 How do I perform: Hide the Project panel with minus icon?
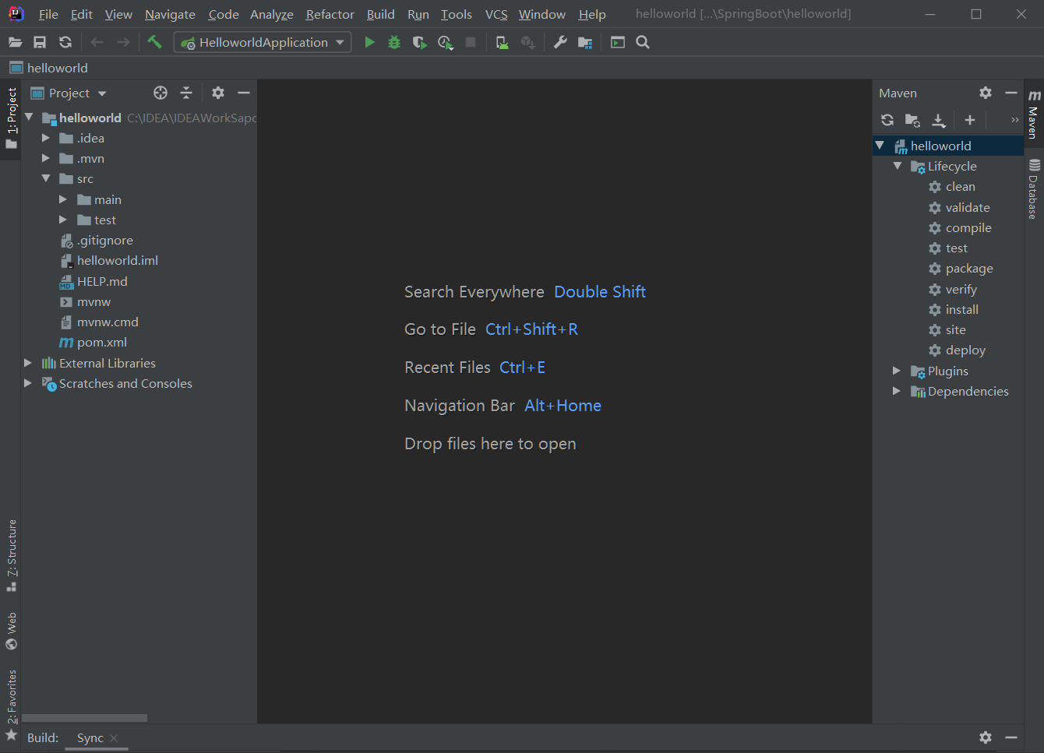tap(244, 93)
